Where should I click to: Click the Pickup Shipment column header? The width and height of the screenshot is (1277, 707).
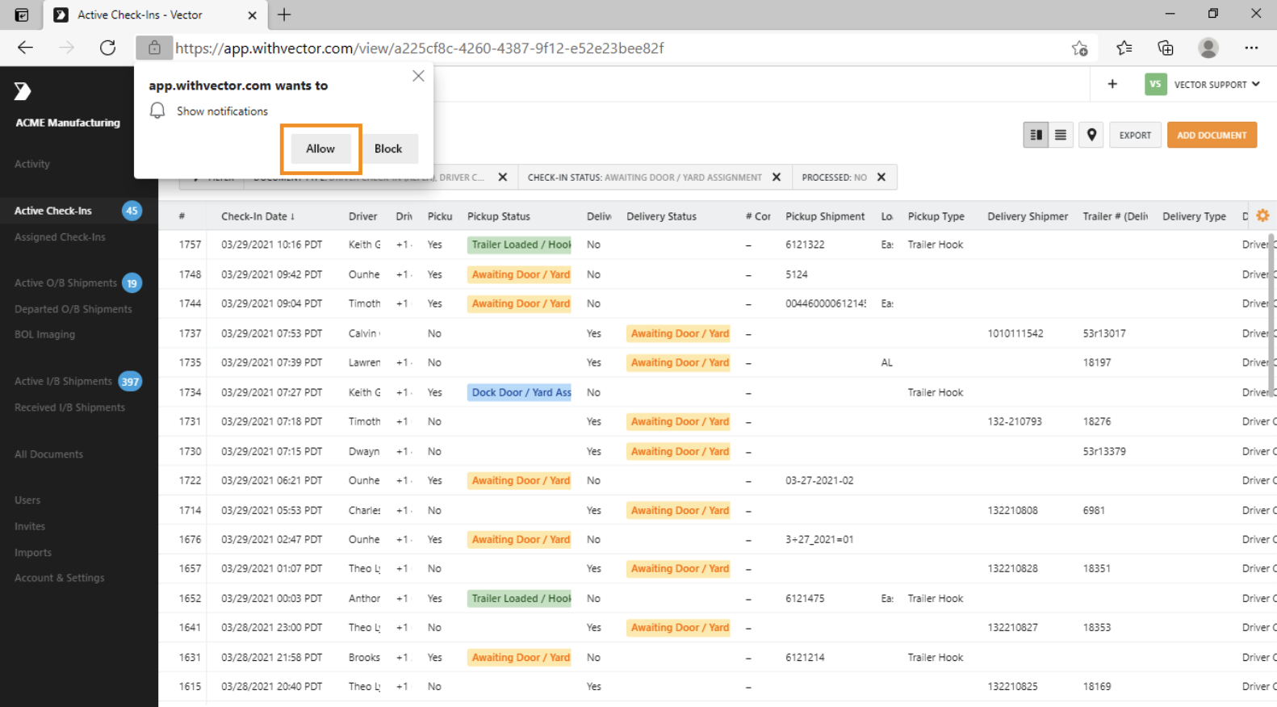click(825, 216)
